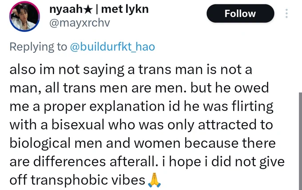This screenshot has height=190, width=302.
Task: Click the word 'explanation' in the tweet
Action: 127,107
